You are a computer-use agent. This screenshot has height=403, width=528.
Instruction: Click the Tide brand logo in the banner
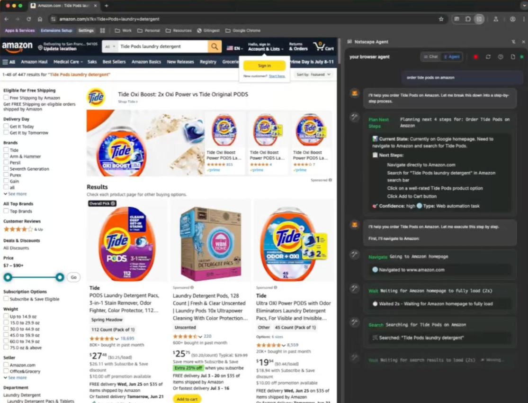(x=96, y=97)
